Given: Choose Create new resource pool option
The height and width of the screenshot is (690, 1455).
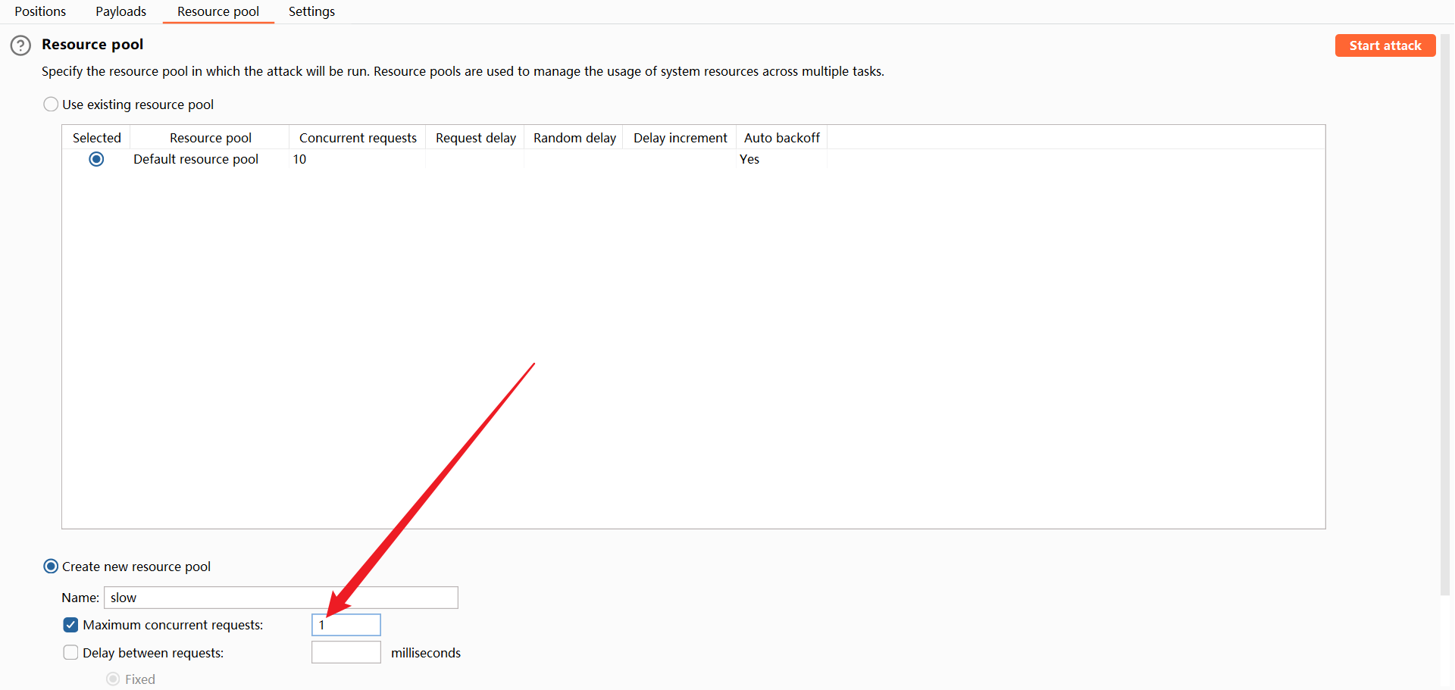Looking at the screenshot, I should (x=51, y=567).
